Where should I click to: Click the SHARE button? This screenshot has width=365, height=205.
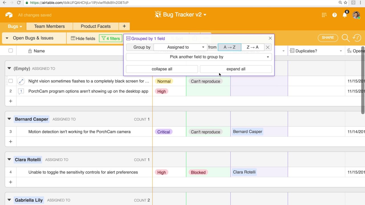(328, 38)
